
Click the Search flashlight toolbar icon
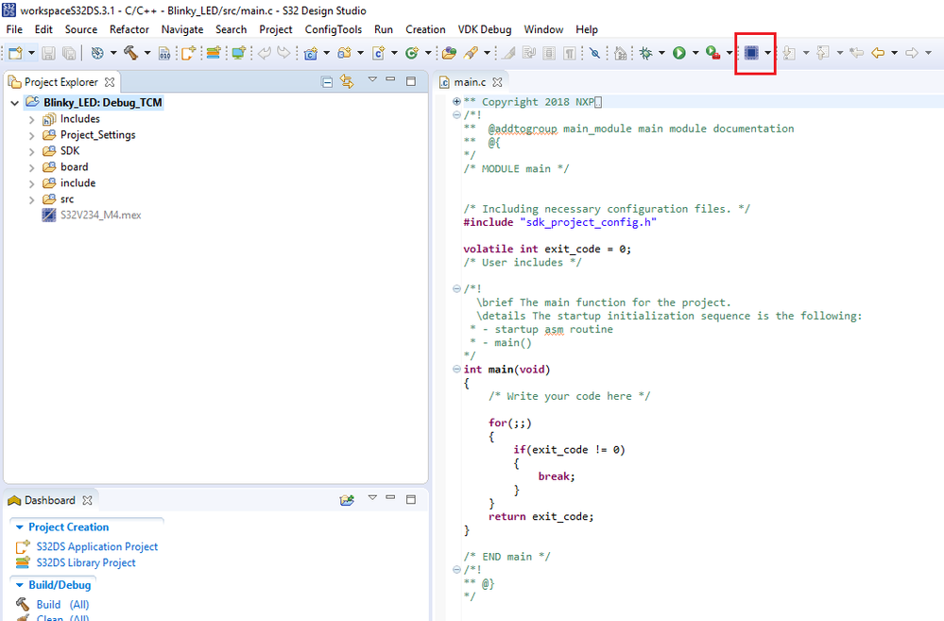coord(471,53)
